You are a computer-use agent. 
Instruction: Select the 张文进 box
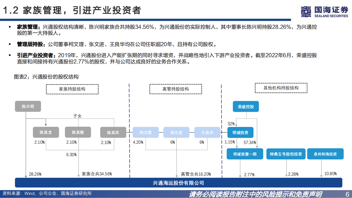pyautogui.click(x=176, y=132)
